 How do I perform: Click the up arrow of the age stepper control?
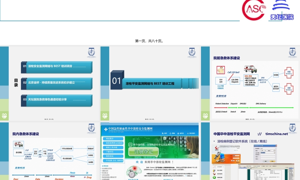[274, 150]
